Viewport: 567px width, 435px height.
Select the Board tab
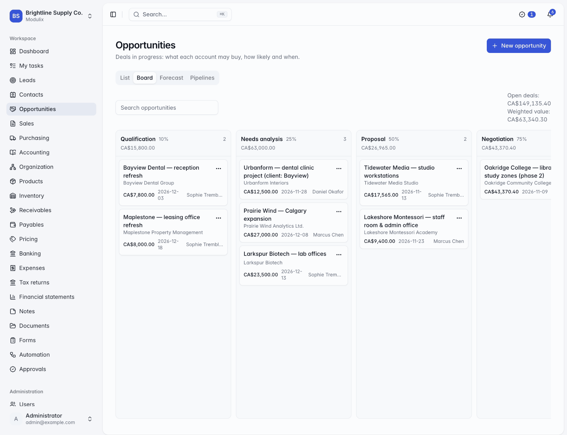coord(145,78)
